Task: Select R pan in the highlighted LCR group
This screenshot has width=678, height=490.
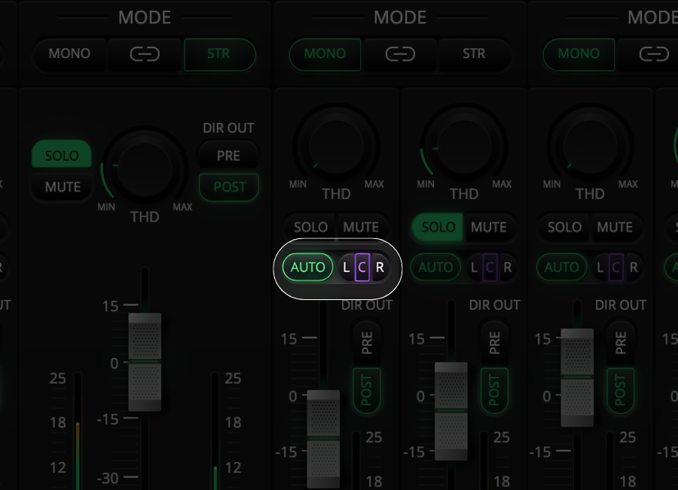Action: pos(380,267)
